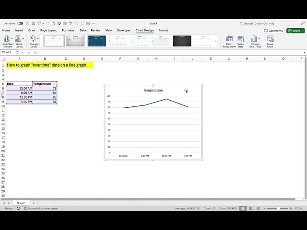Image resolution: width=307 pixels, height=230 pixels.
Task: Open the Developer ribbon tab
Action: [124, 30]
